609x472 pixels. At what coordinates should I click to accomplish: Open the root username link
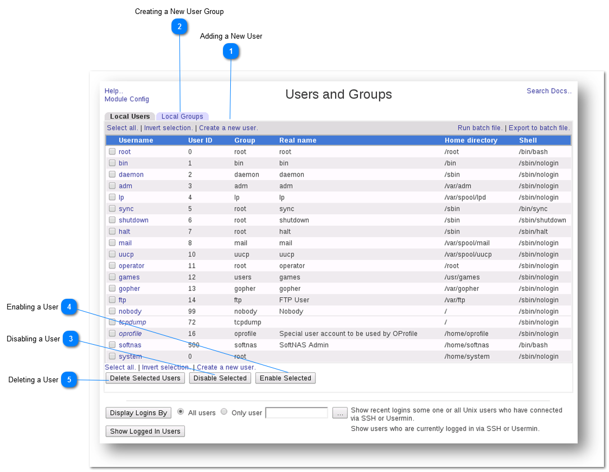(x=125, y=151)
